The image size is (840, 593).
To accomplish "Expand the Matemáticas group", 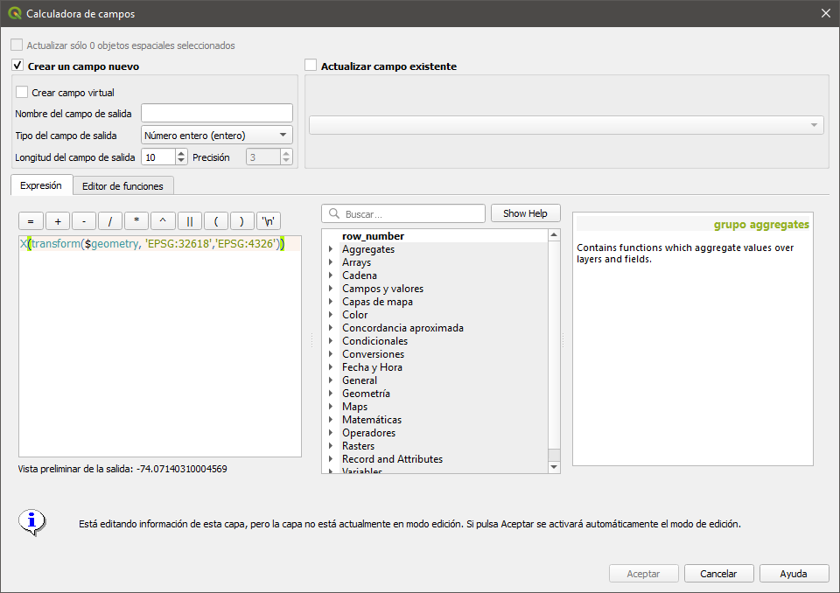I will tap(331, 420).
